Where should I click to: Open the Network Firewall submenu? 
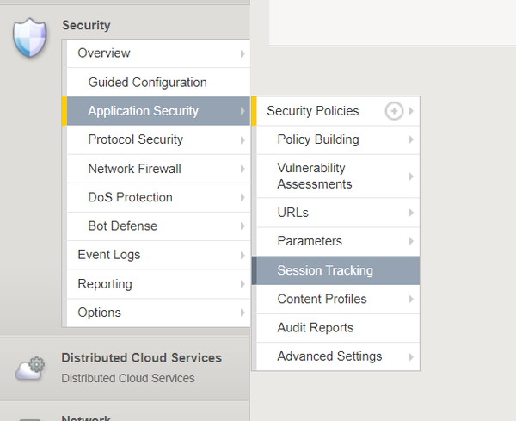point(134,169)
